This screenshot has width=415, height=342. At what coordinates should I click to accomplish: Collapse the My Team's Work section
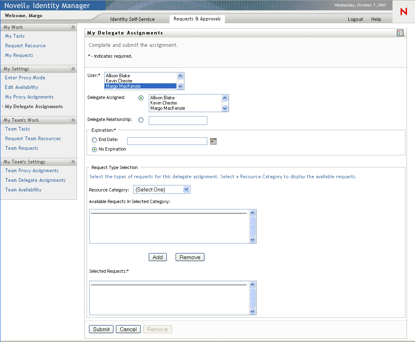(x=73, y=120)
